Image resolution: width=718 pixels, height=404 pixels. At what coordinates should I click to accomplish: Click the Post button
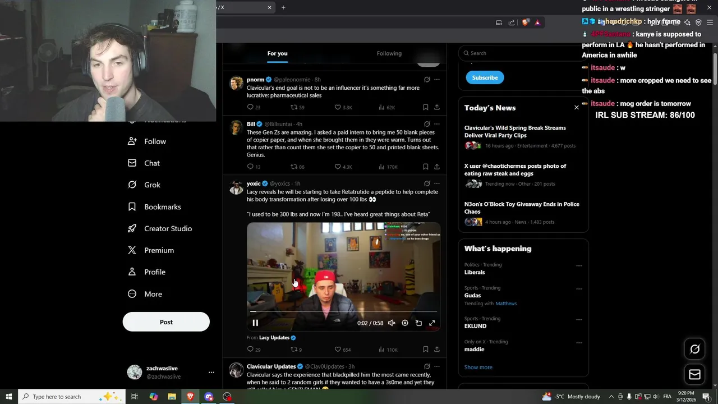166,322
